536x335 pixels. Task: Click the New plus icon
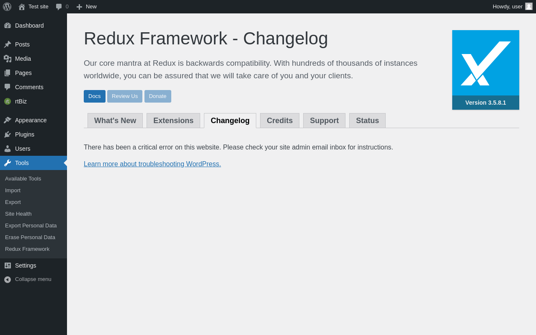79,7
